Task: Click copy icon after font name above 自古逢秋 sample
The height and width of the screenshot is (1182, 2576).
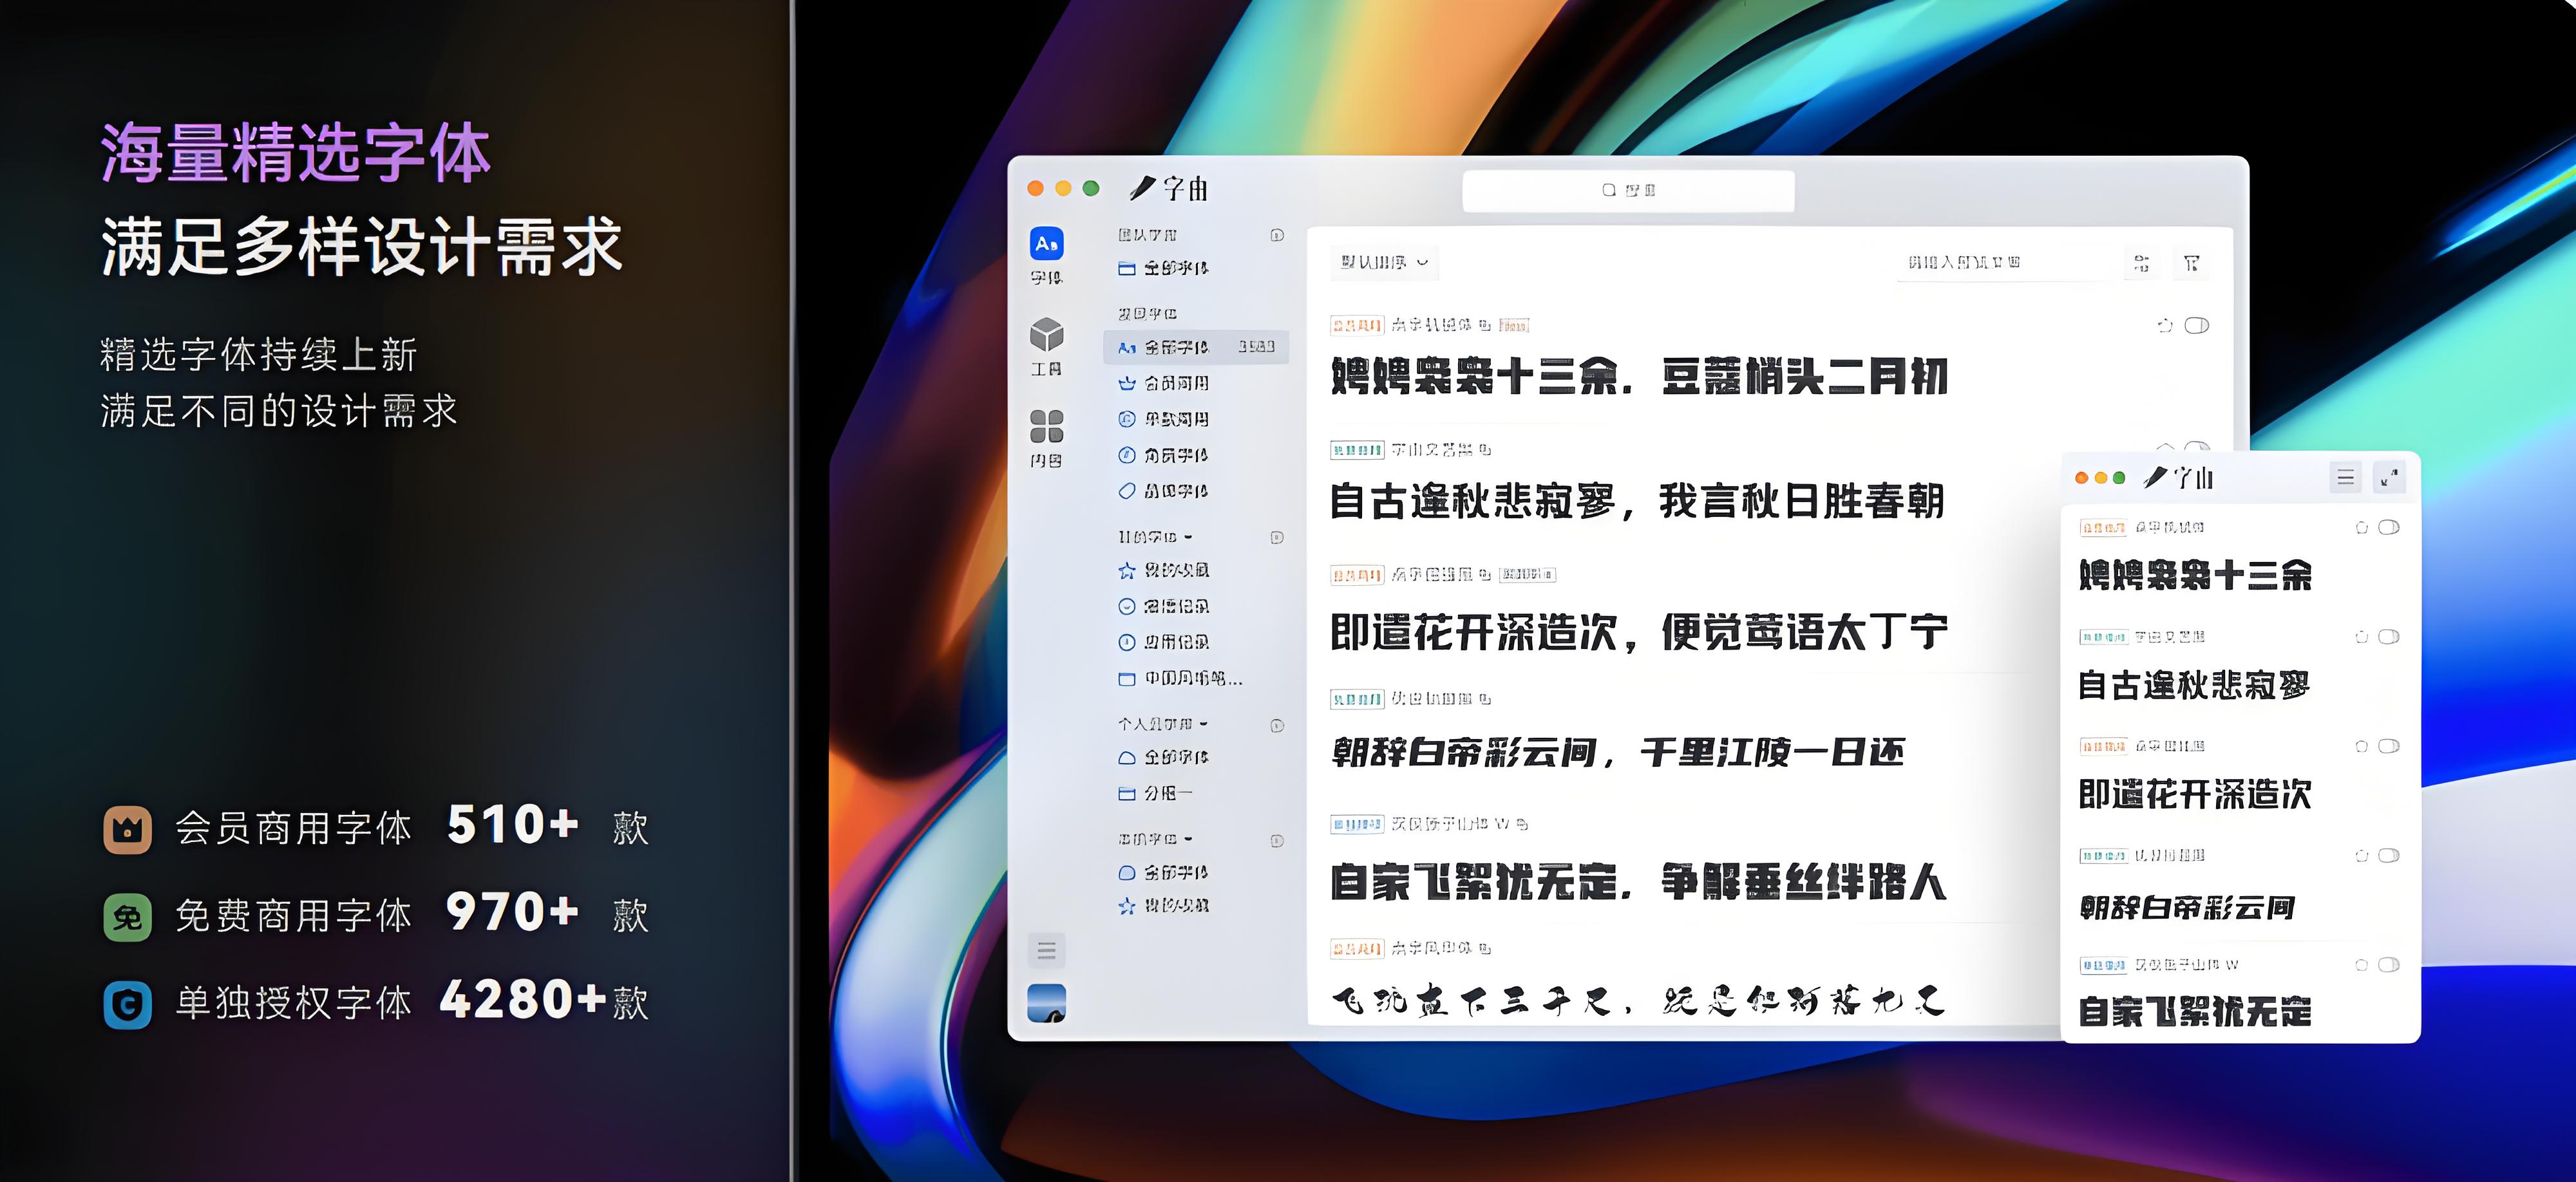Action: [1485, 450]
